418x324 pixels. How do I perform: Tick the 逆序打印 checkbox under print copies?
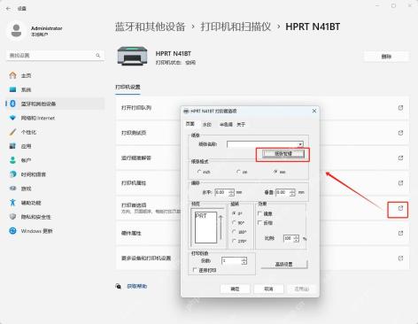(x=195, y=270)
